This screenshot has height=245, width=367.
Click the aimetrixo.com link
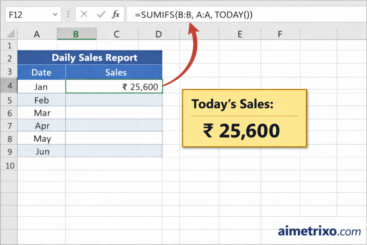(319, 231)
